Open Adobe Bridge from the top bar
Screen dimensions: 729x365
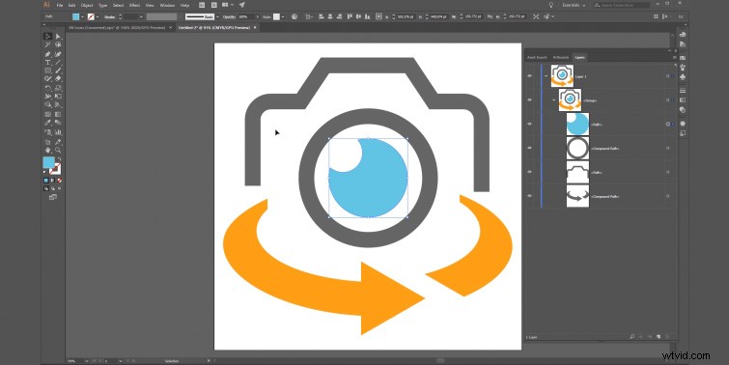click(x=201, y=5)
